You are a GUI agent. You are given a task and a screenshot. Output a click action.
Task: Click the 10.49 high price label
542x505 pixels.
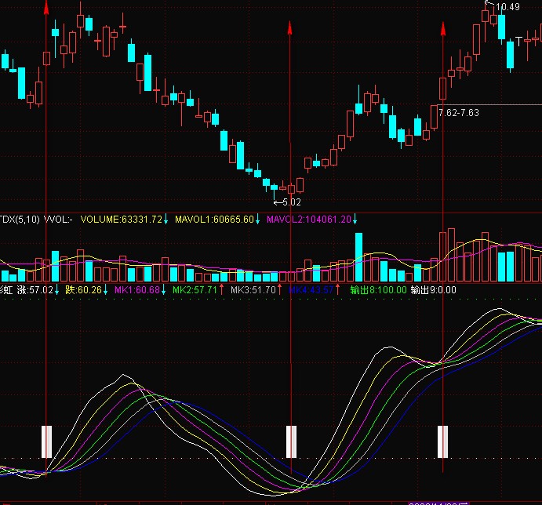(507, 7)
